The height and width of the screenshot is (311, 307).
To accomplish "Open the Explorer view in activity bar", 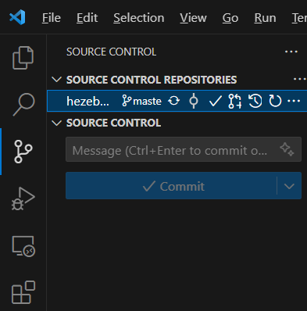I will point(23,58).
